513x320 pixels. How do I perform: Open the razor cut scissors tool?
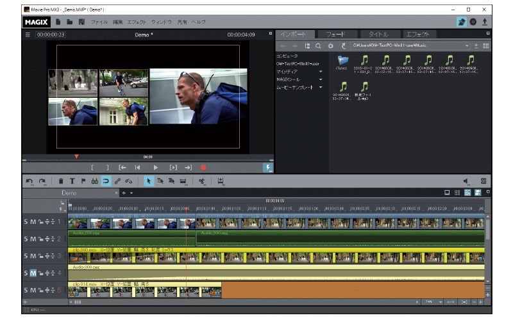click(202, 181)
